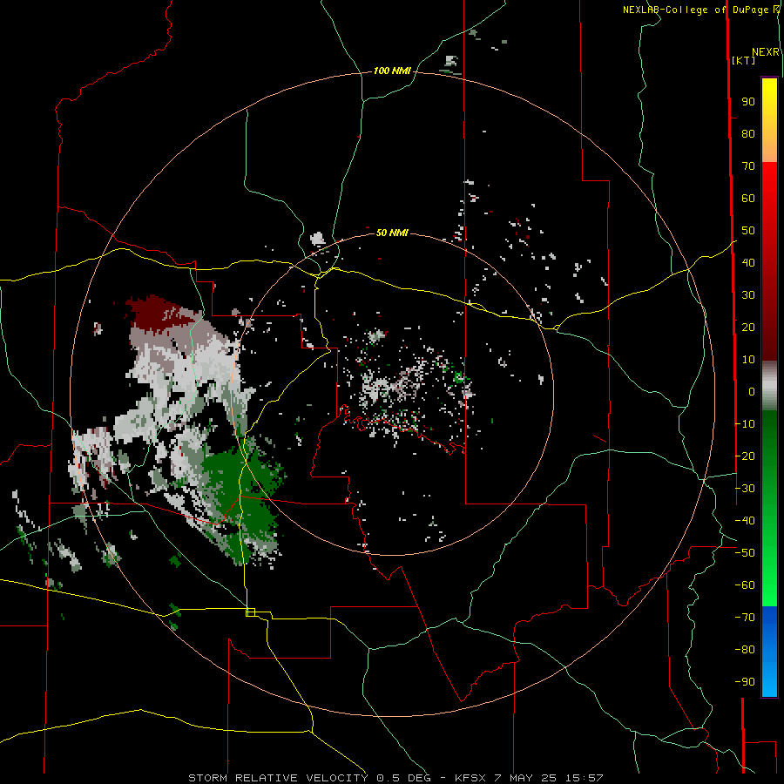Click the "[KT]" units label

point(743,60)
